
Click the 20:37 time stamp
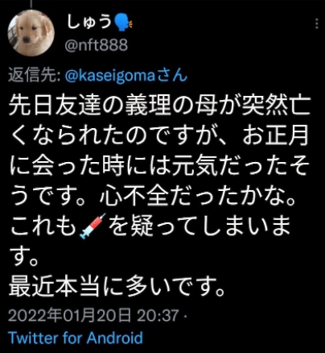tap(158, 315)
